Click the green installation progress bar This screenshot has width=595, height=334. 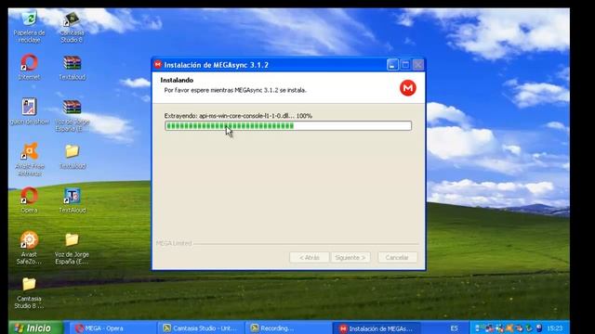[x=288, y=126]
